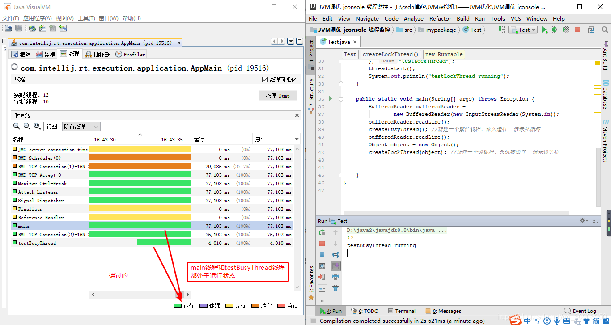611x325 pixels.
Task: Click the new Runnable breadcrumb
Action: pyautogui.click(x=444, y=54)
